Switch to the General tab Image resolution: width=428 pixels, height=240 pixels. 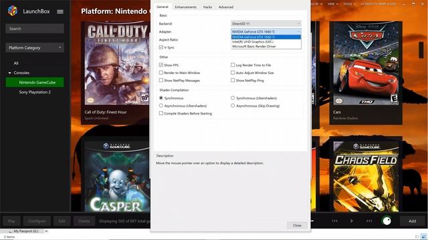(163, 7)
